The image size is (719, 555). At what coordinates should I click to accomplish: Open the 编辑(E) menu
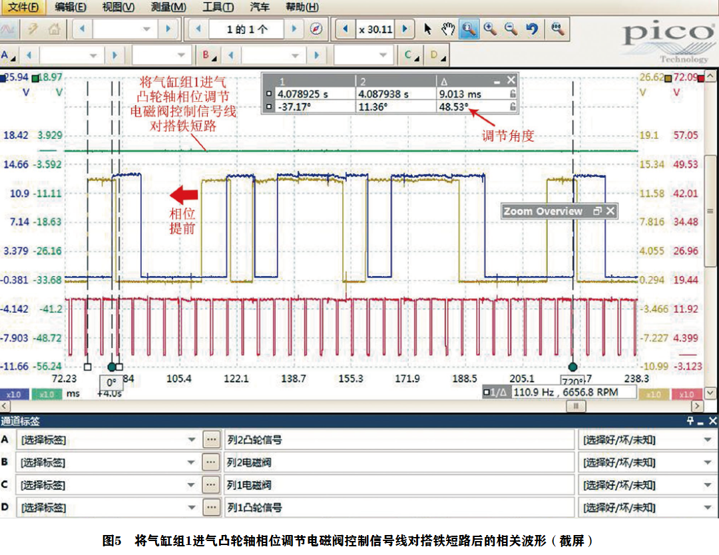click(x=70, y=7)
